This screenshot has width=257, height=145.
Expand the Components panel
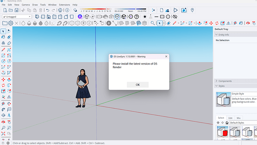point(216,81)
